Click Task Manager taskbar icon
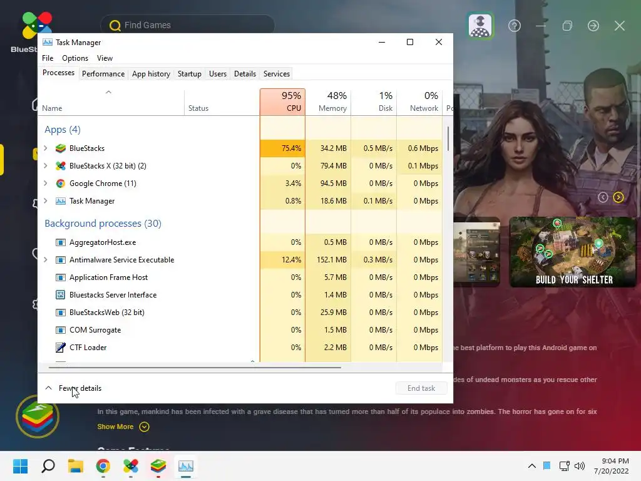This screenshot has width=641, height=481. (x=185, y=466)
